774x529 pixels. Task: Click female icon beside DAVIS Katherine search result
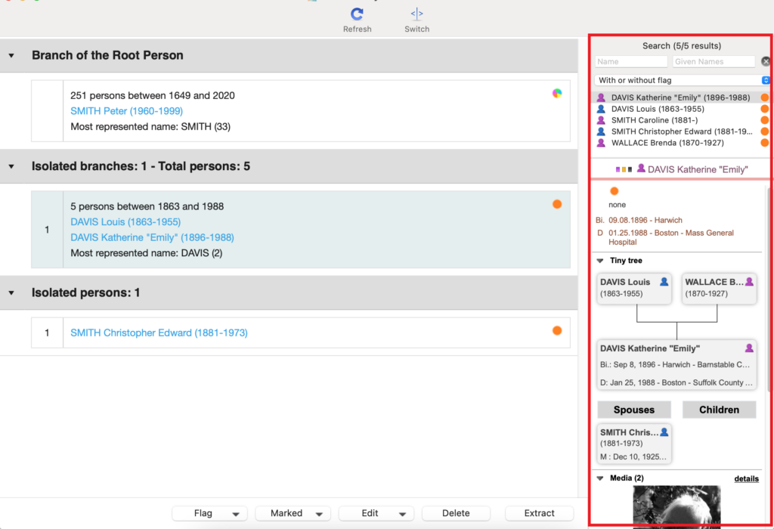(x=601, y=97)
